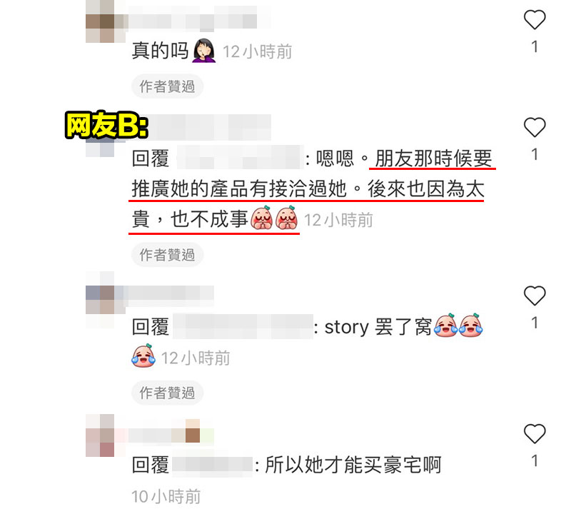Open mentioned user in "所以她才能买豪宅啊" reply
Viewport: 571px width, 509px height.
click(x=212, y=465)
